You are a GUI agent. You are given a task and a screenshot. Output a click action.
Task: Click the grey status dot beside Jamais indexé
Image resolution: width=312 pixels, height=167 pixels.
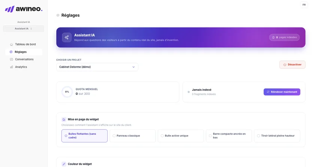pyautogui.click(x=189, y=92)
